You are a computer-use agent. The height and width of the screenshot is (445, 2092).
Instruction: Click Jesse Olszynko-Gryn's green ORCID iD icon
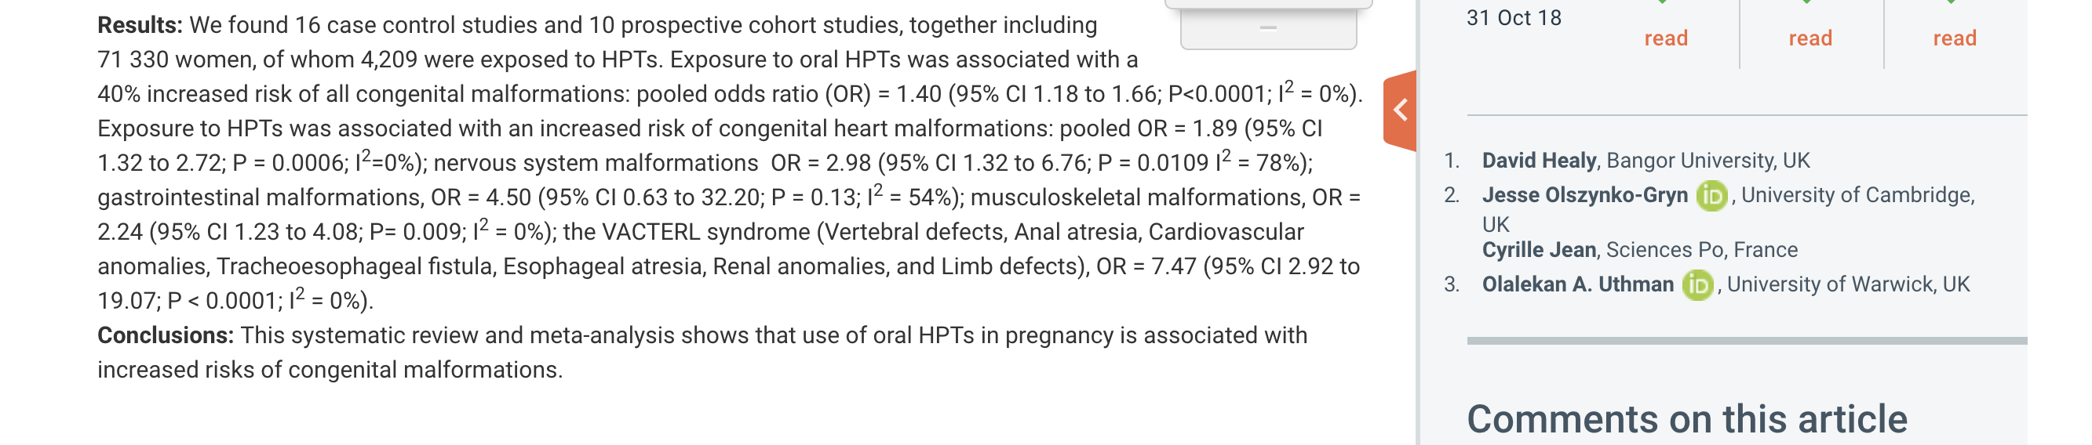pos(1712,195)
